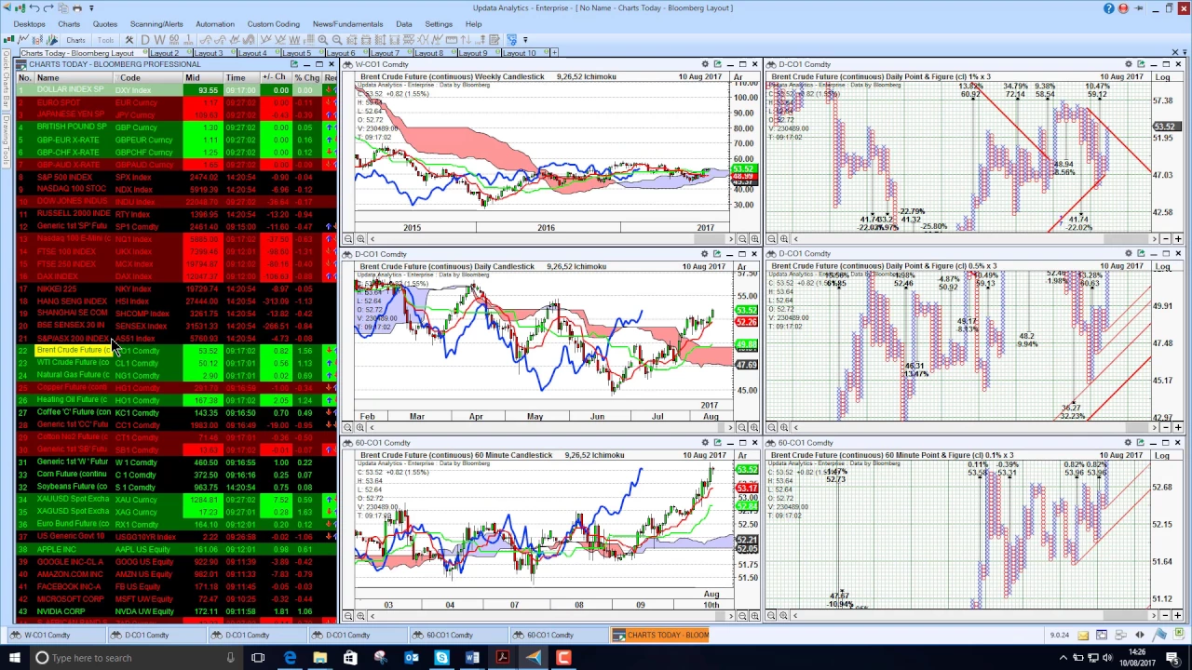The height and width of the screenshot is (670, 1192).
Task: Select the CHARTS TODAY bottom window tab
Action: [660, 636]
